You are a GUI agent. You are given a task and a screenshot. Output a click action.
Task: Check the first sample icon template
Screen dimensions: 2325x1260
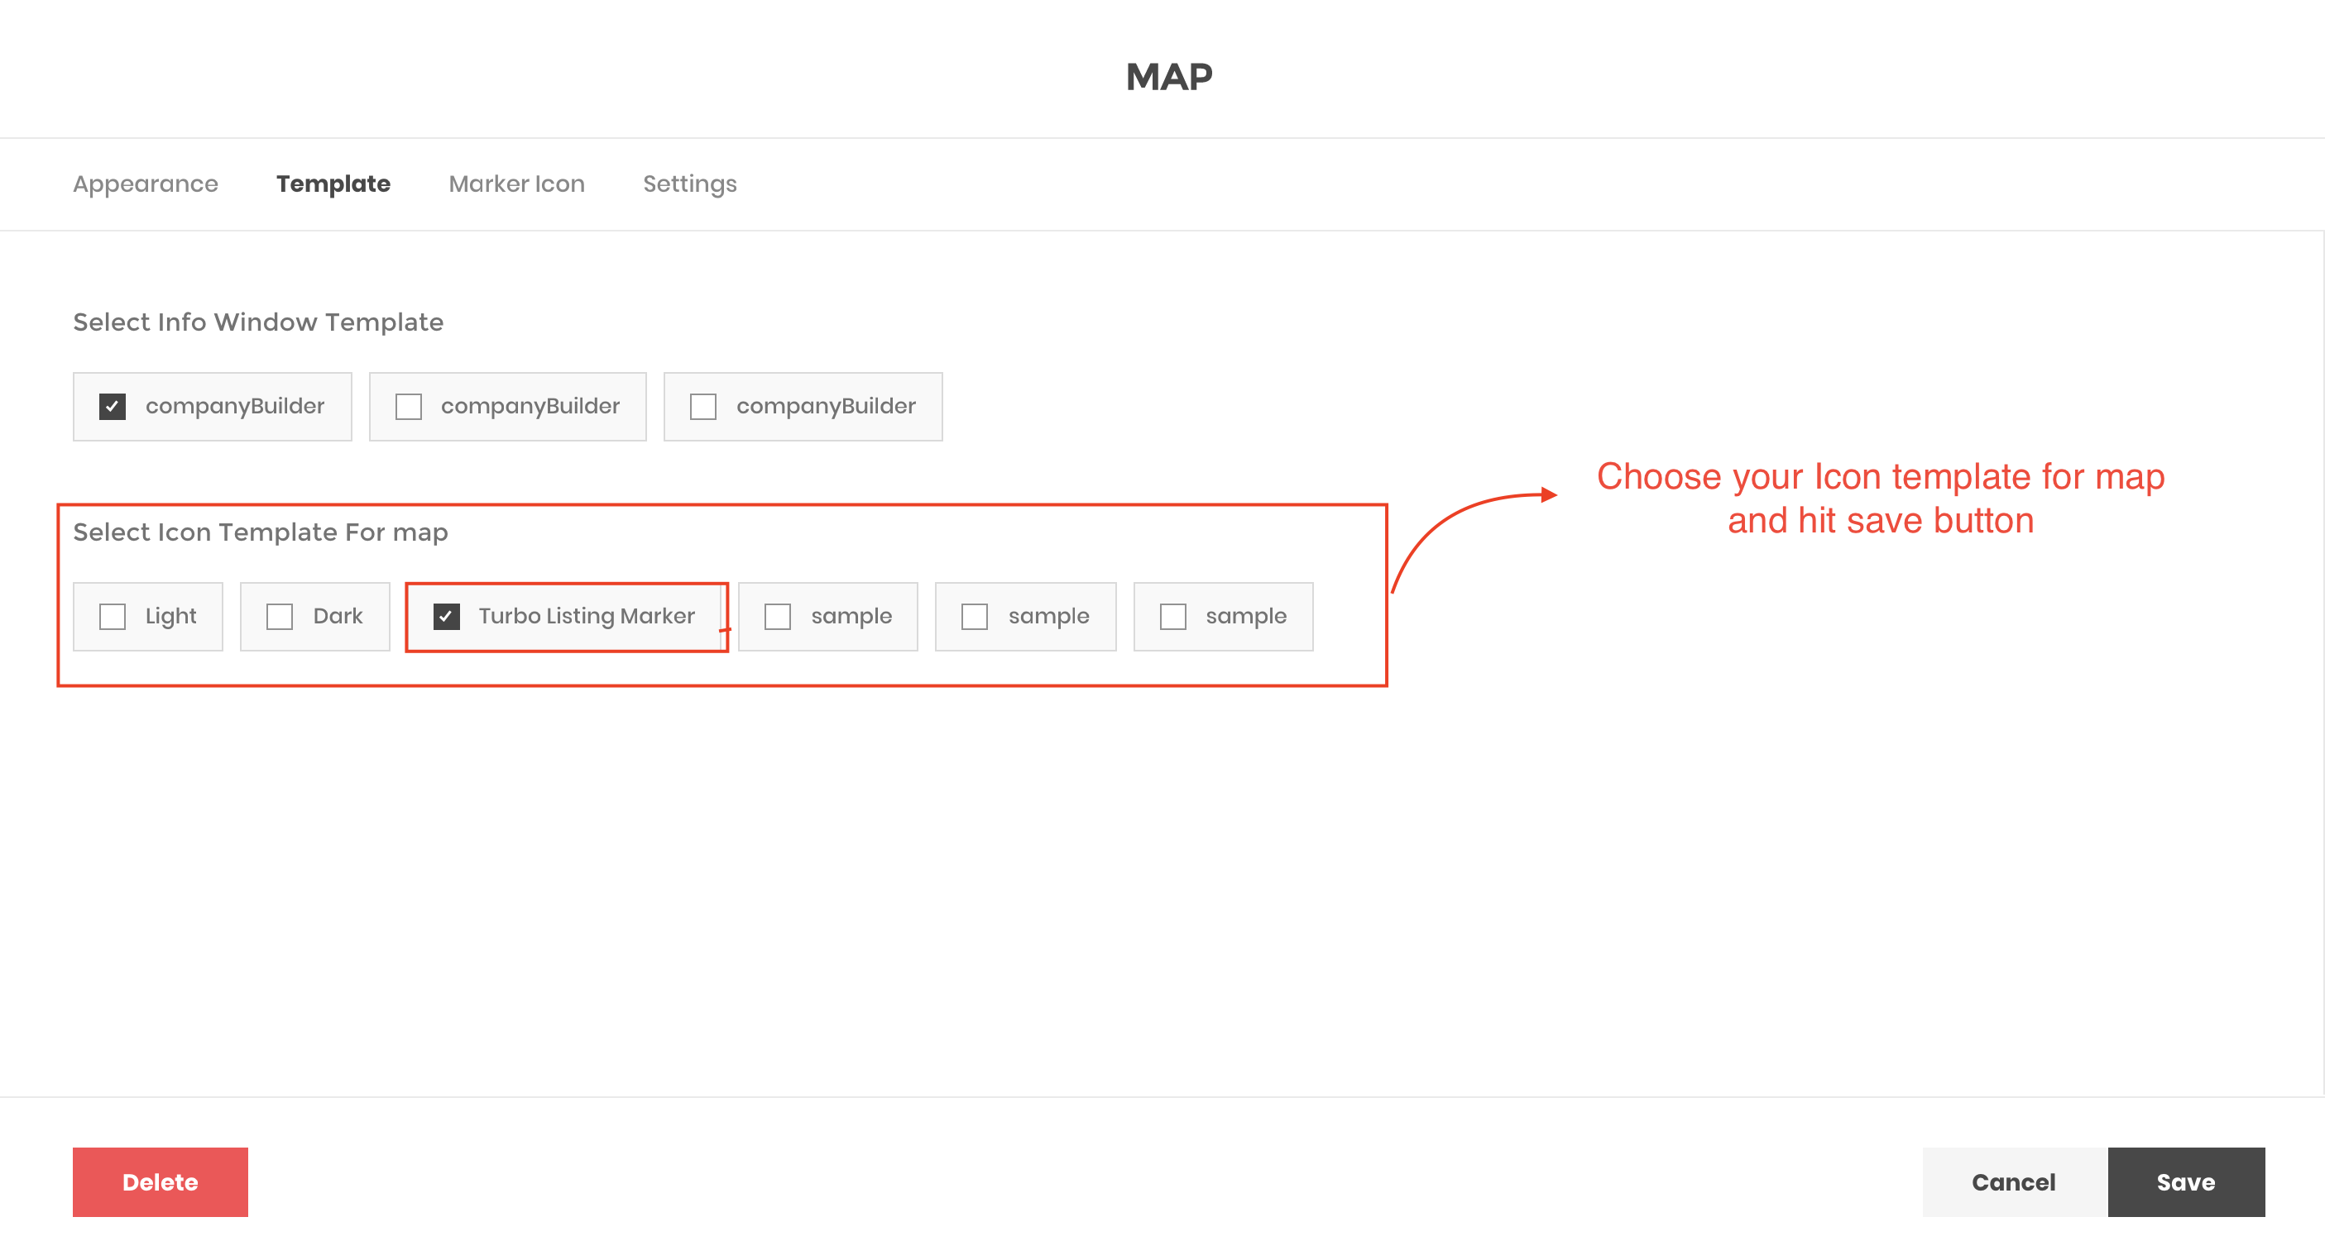point(777,617)
